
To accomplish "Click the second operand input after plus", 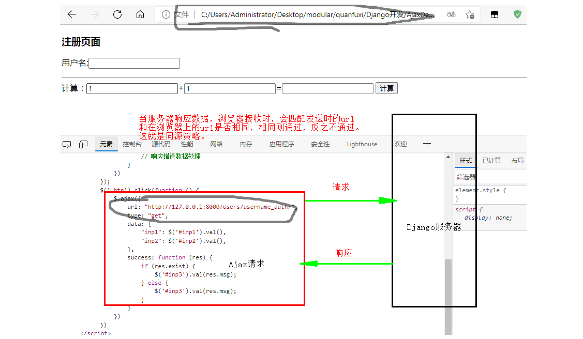I will 230,88.
